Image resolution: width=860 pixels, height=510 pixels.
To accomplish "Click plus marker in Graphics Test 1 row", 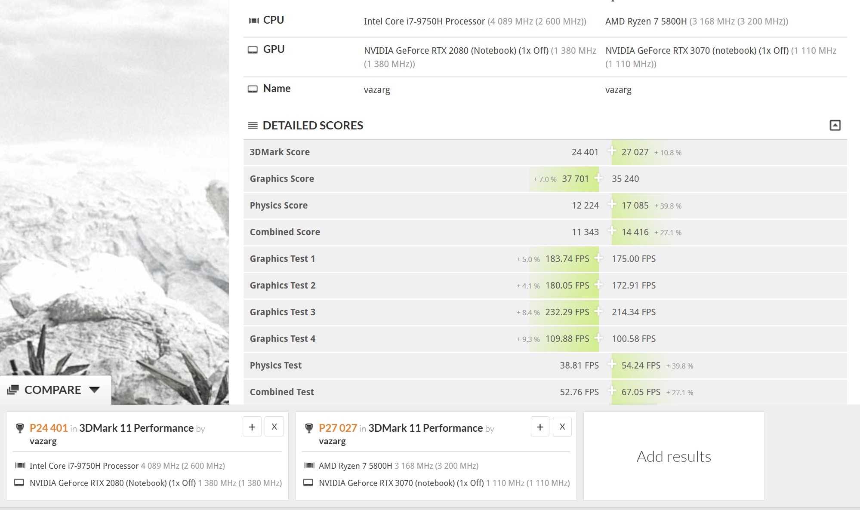I will [x=598, y=258].
